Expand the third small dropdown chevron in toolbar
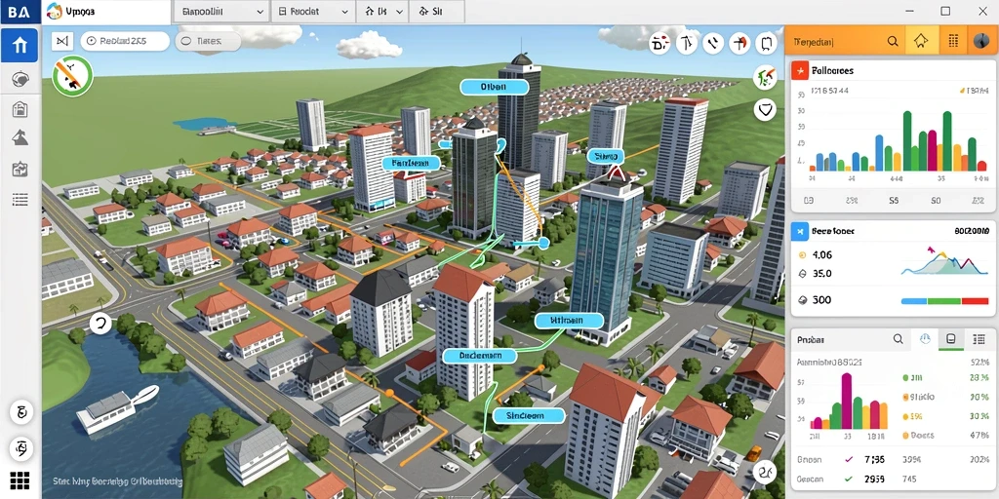The image size is (999, 499). [x=382, y=12]
